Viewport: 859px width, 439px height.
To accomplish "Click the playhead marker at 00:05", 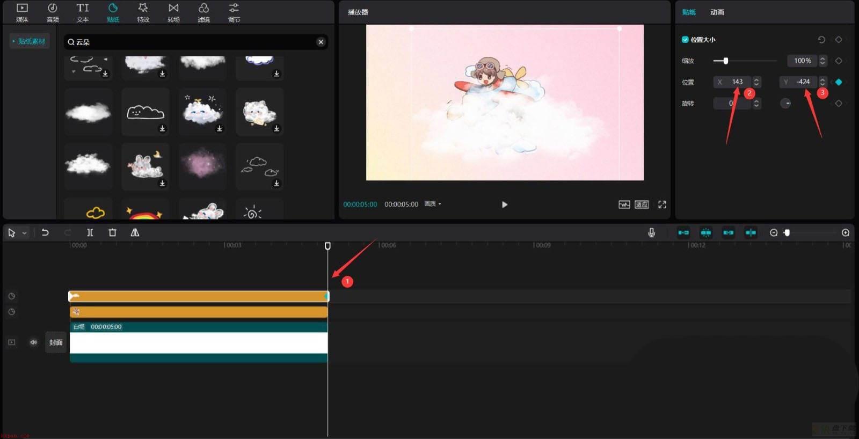I will click(327, 246).
